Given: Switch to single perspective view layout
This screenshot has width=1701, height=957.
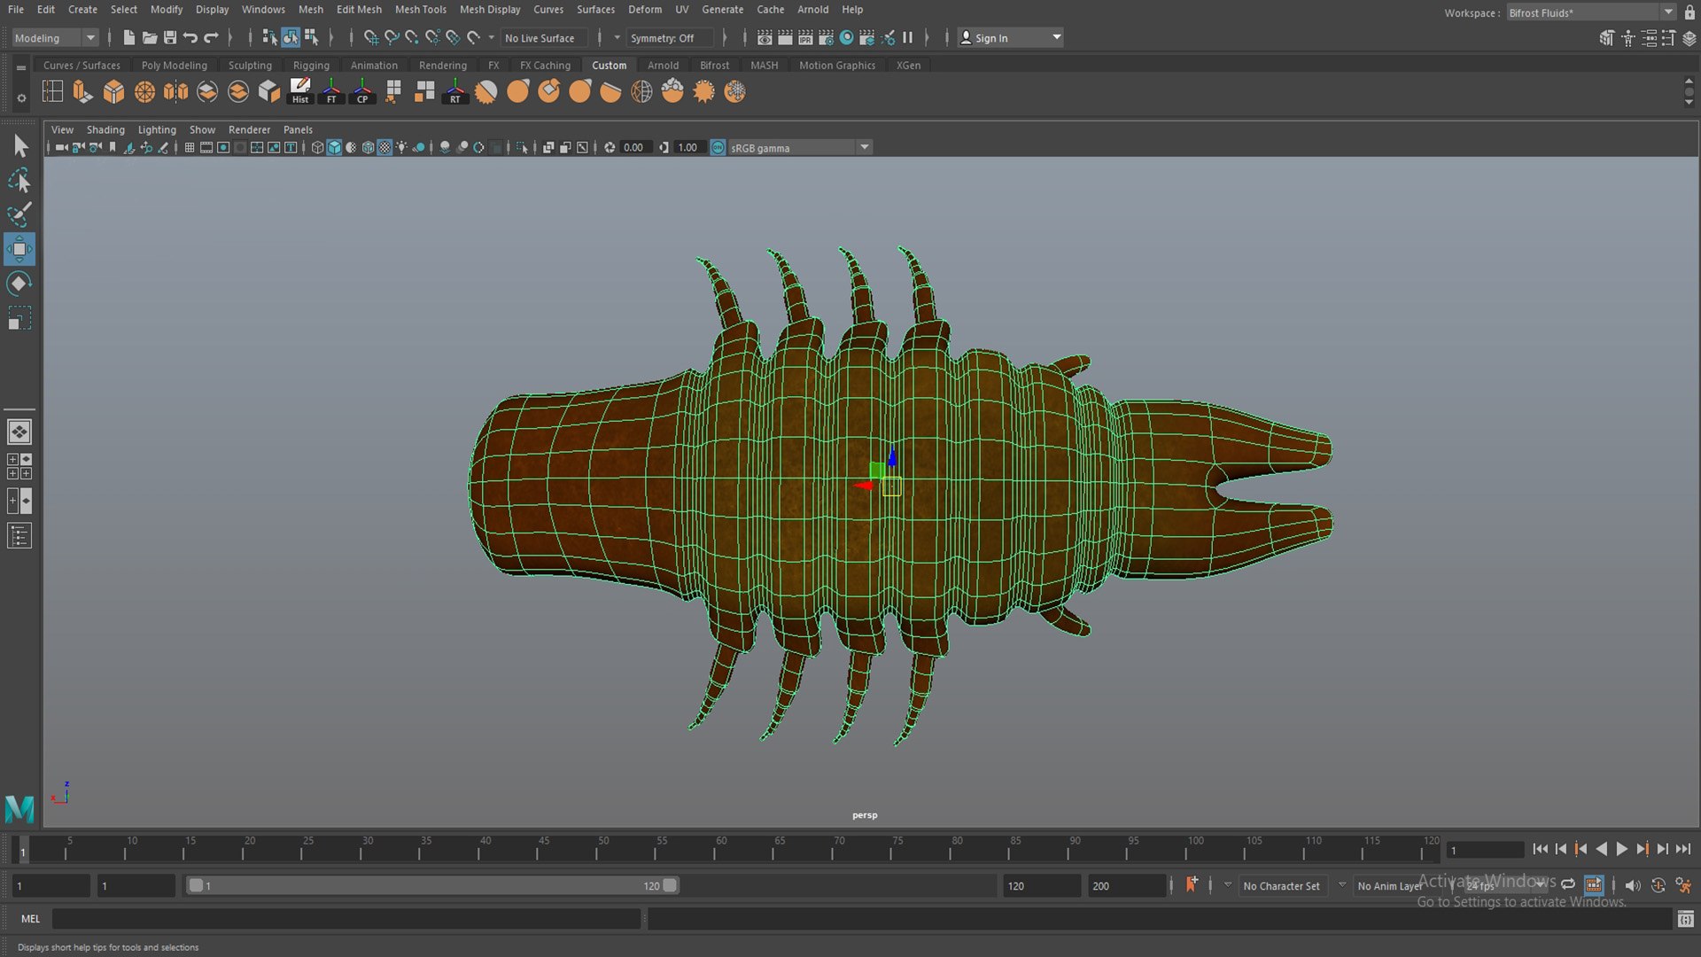Looking at the screenshot, I should [19, 432].
